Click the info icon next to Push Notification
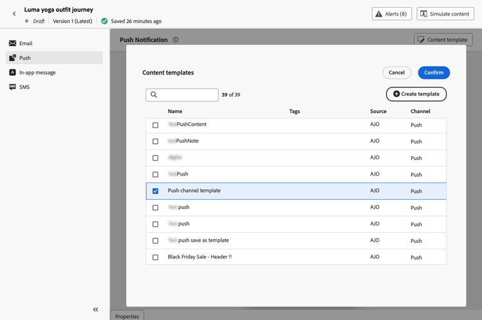The height and width of the screenshot is (320, 482). pos(175,40)
